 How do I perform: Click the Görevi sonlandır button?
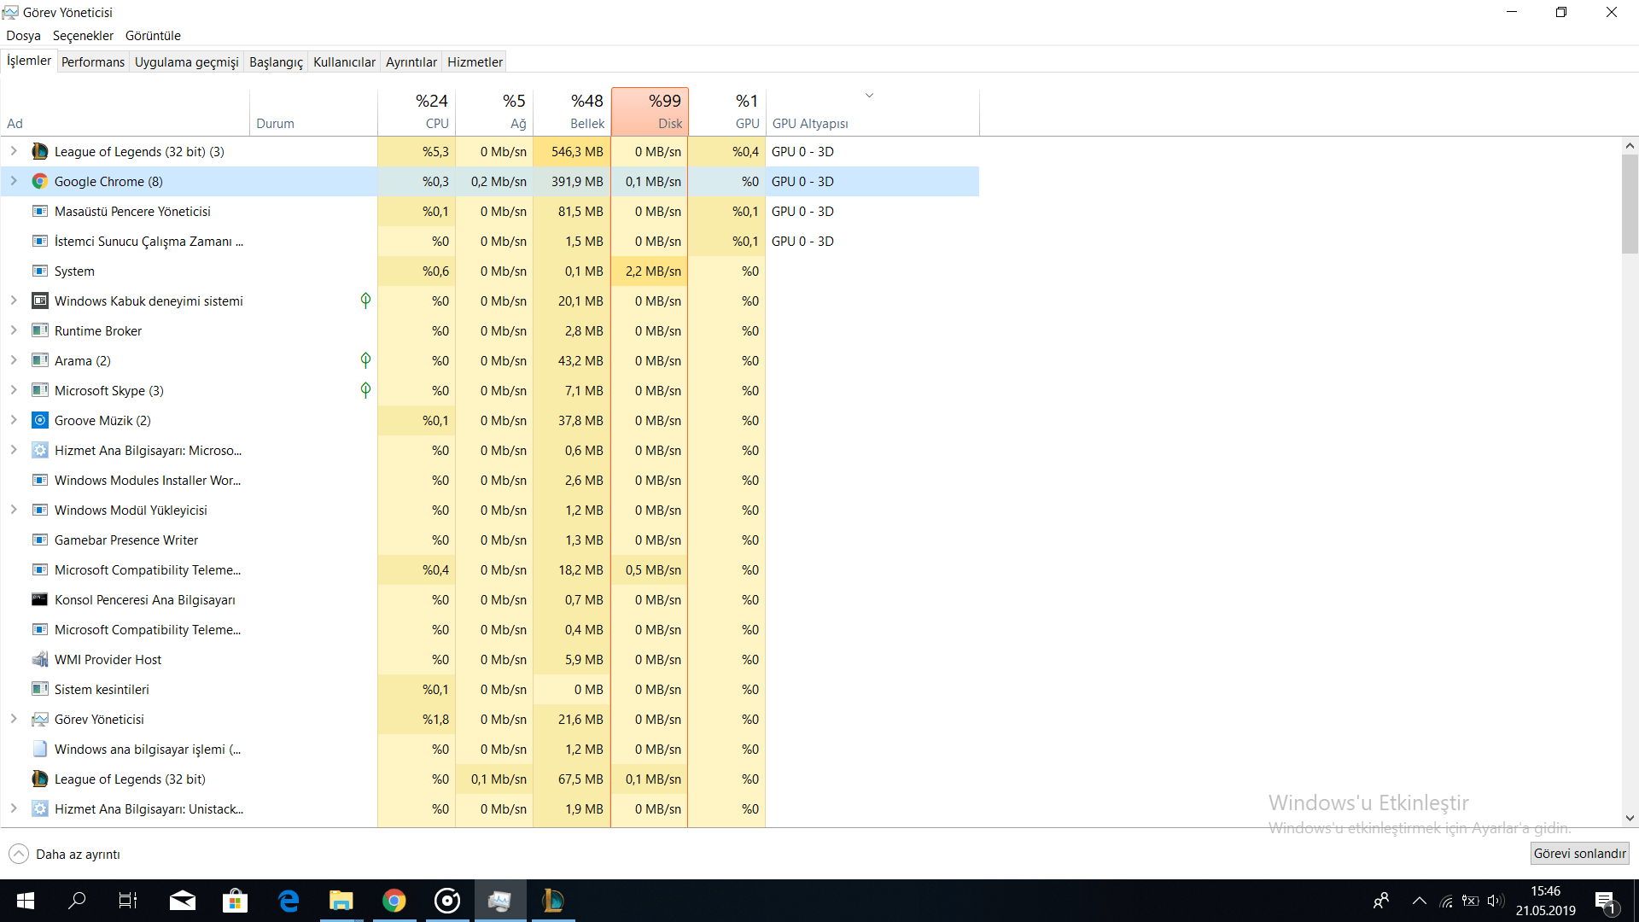(x=1579, y=854)
